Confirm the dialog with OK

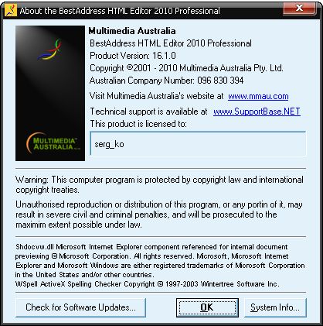(207, 307)
